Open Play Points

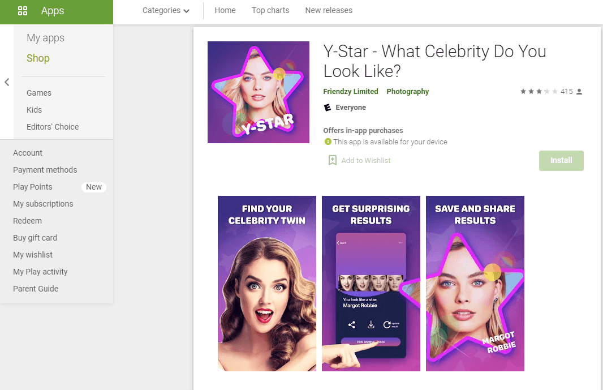(x=33, y=187)
